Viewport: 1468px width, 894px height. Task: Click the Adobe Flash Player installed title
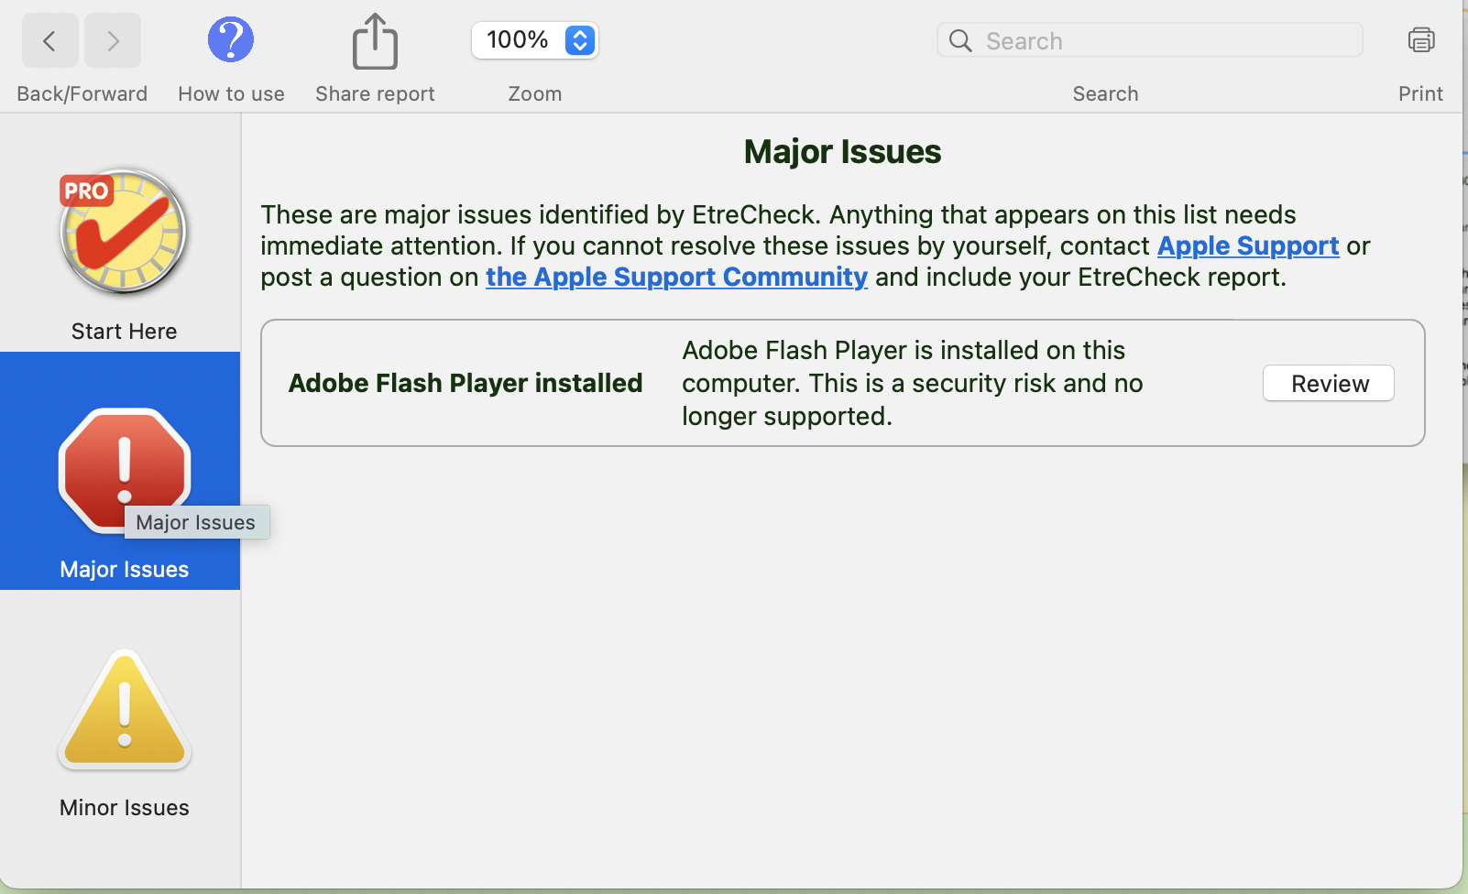pos(466,383)
